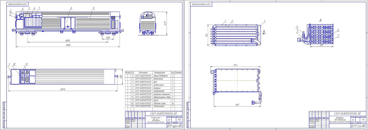
Task: Select the table cell EXCP-04.809.01.01.00
Action: tap(143, 75)
